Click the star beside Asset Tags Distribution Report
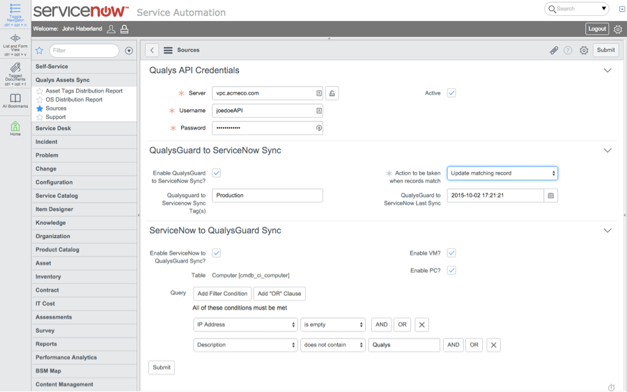Image resolution: width=627 pixels, height=392 pixels. 40,91
